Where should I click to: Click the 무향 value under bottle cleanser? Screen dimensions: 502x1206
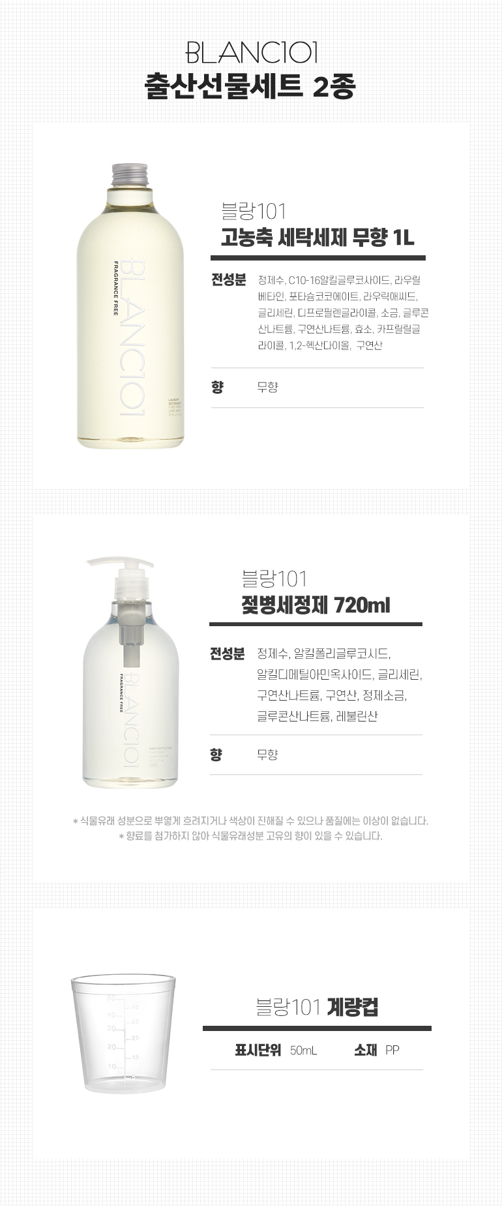tap(267, 755)
